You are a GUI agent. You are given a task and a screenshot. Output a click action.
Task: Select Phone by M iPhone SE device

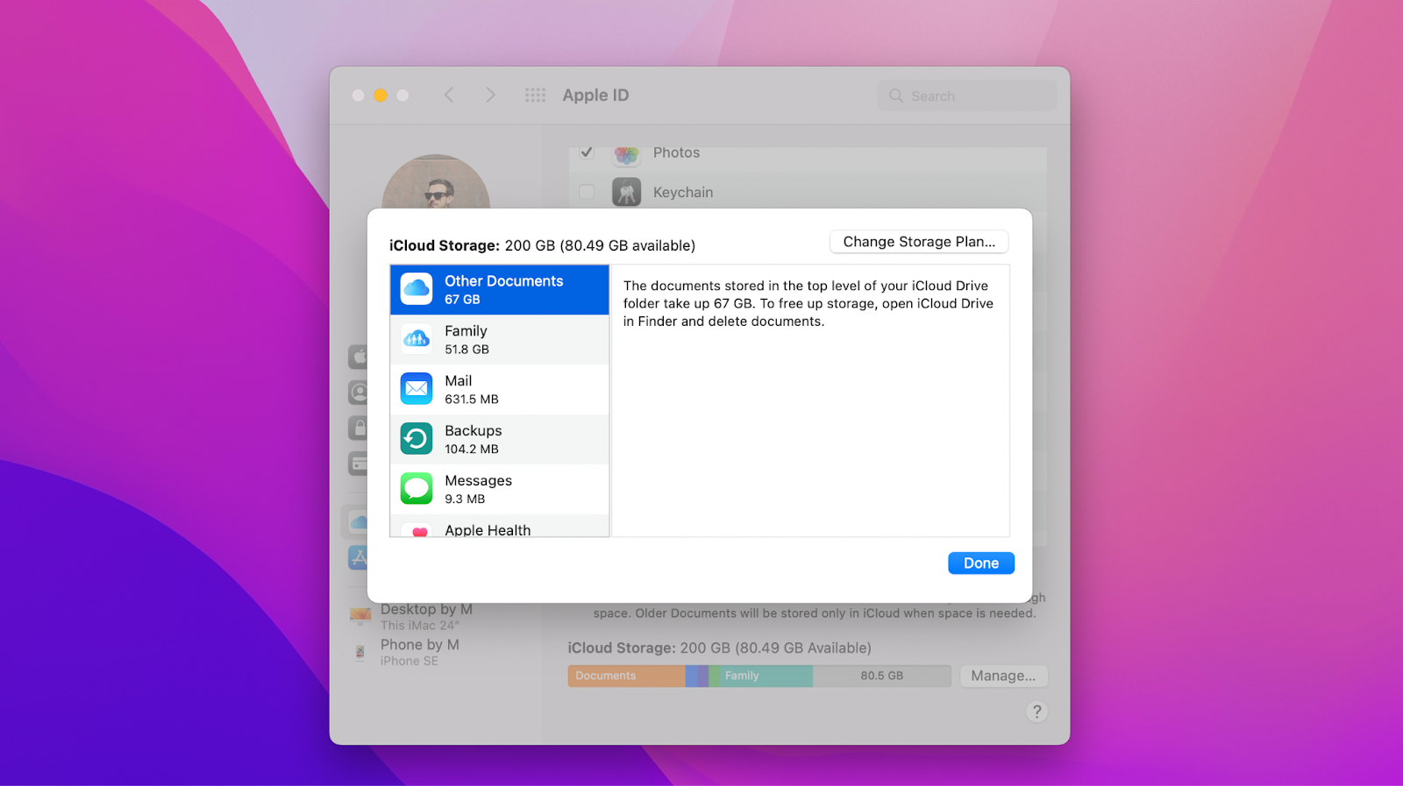[x=419, y=652]
